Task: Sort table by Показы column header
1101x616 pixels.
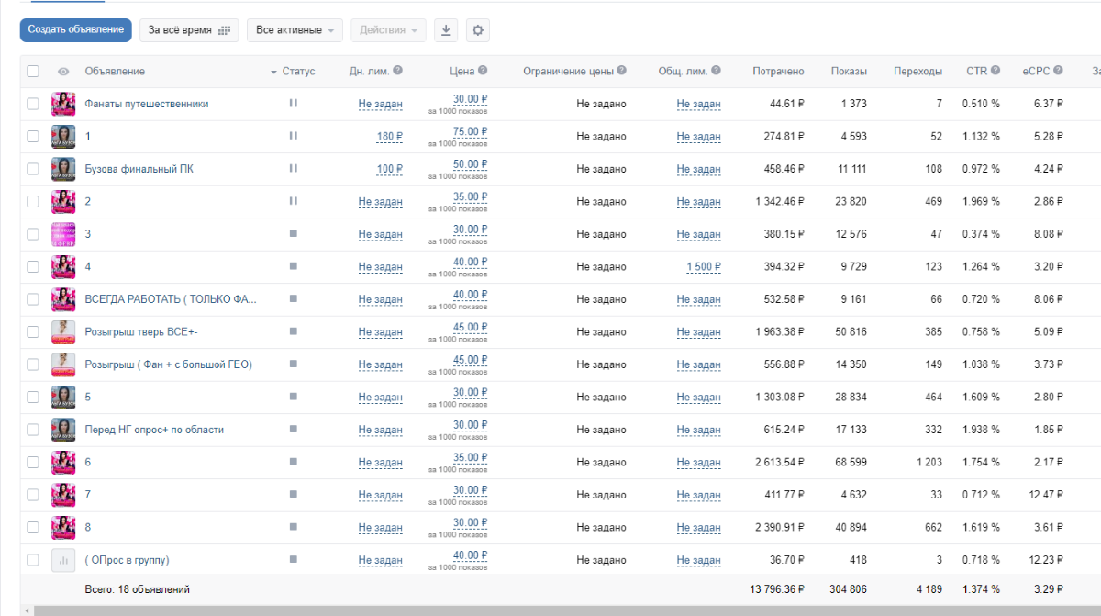Action: coord(849,71)
